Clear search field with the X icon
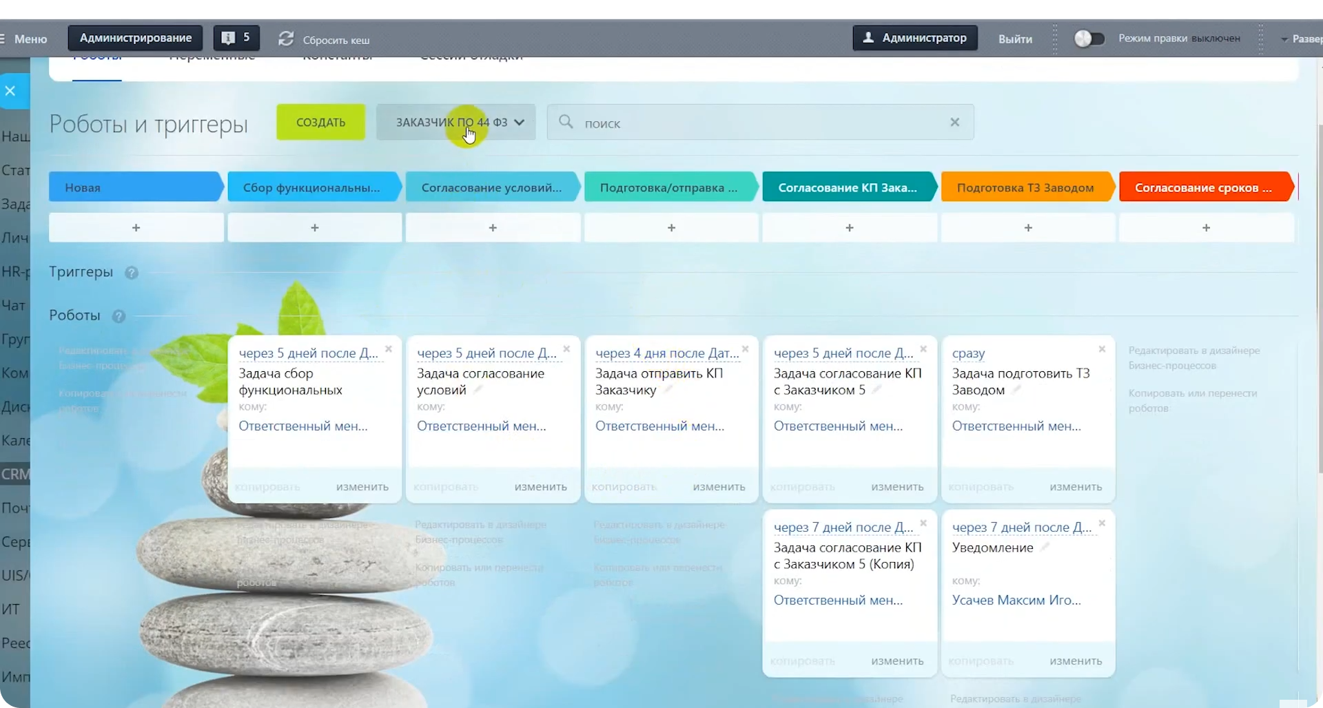Image resolution: width=1323 pixels, height=708 pixels. [x=954, y=123]
